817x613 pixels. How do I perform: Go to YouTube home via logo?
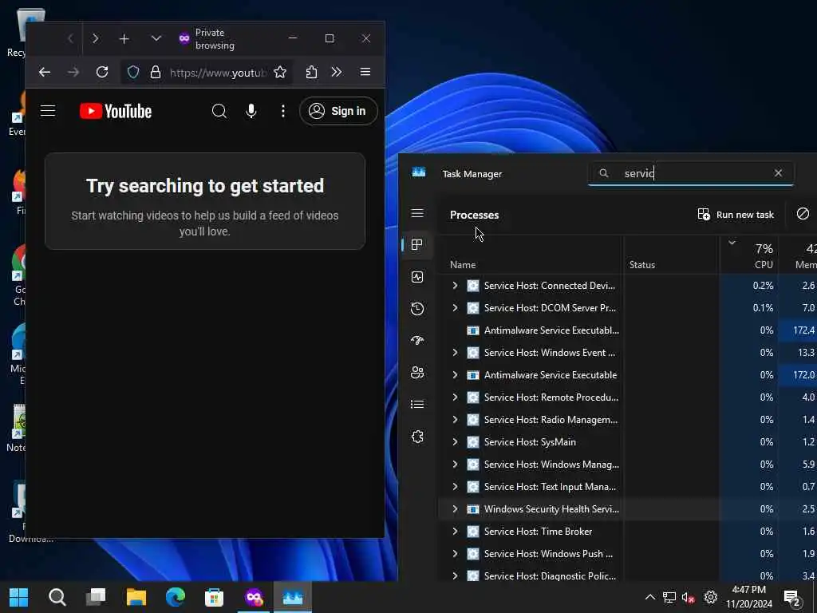pos(116,111)
